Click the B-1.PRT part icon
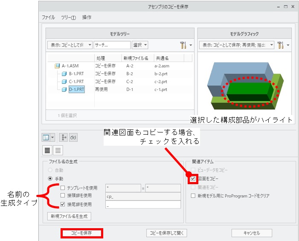 click(64, 74)
